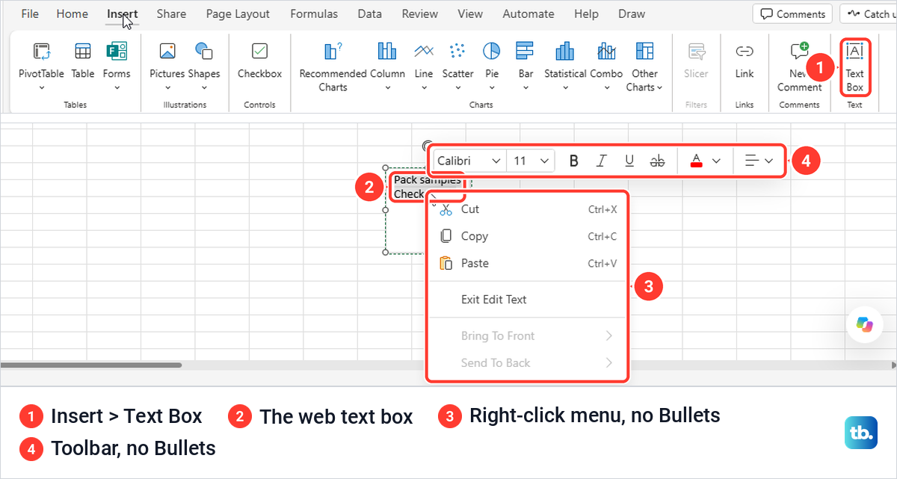This screenshot has width=897, height=479.
Task: Choose Copy in the context menu
Action: (x=528, y=236)
